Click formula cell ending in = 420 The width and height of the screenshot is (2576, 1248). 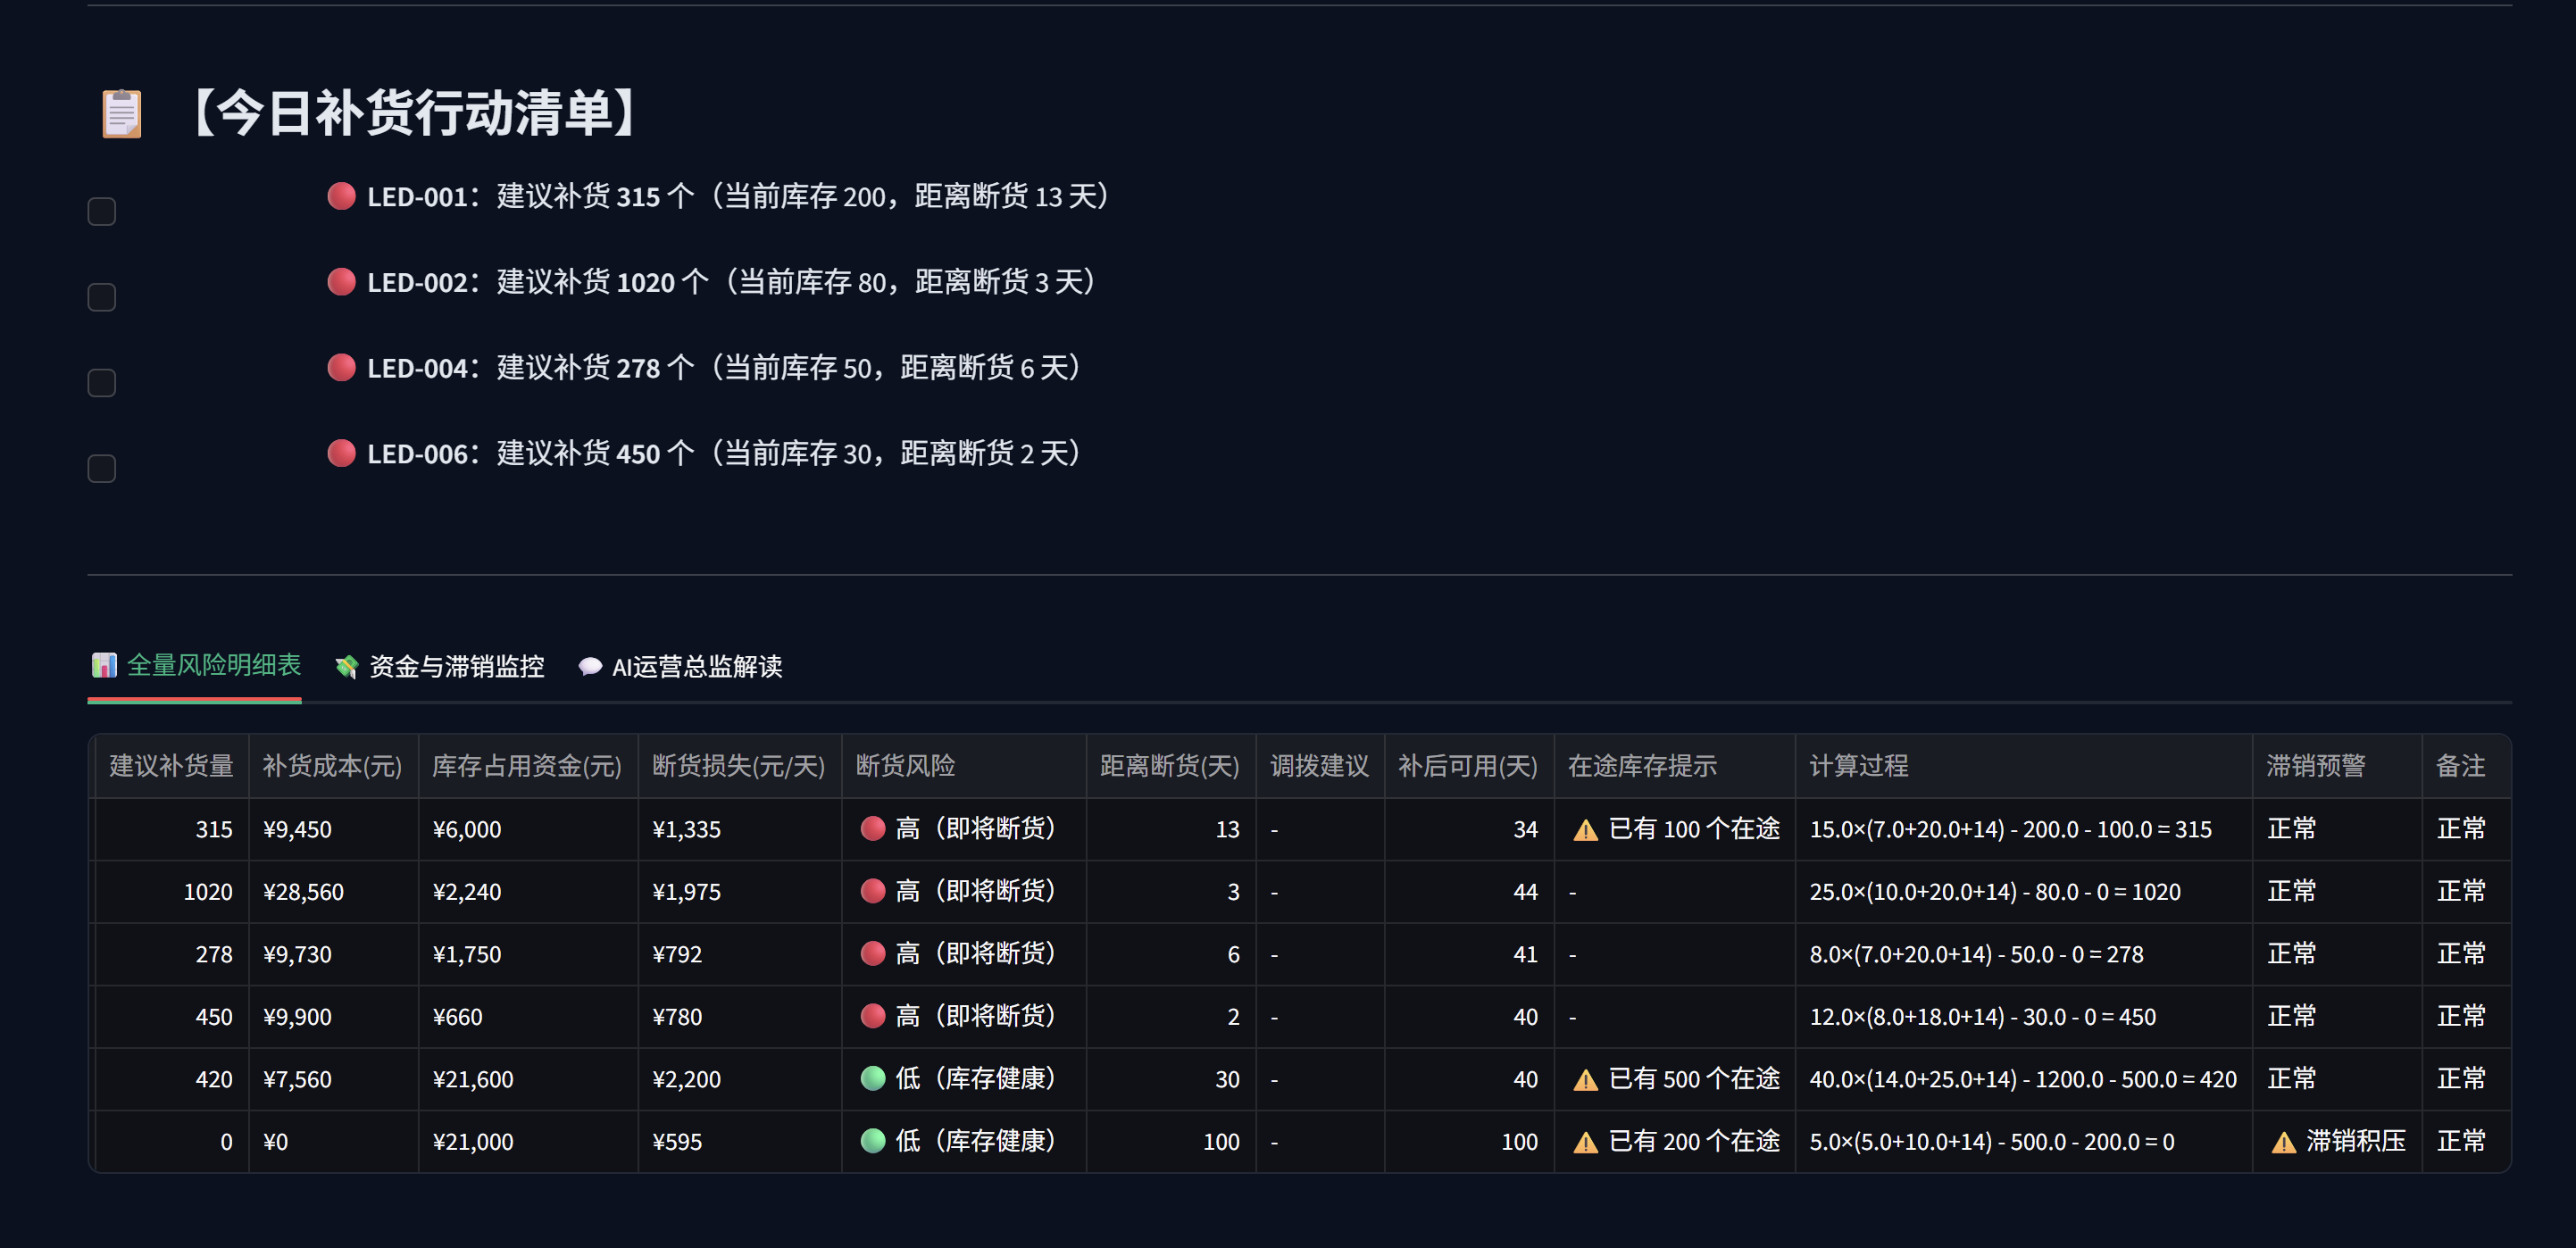coord(2024,1079)
